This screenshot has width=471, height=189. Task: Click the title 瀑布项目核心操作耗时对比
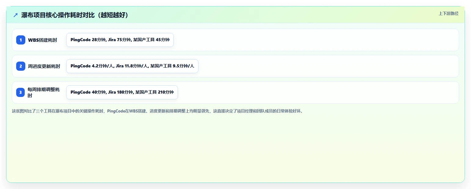[75, 15]
